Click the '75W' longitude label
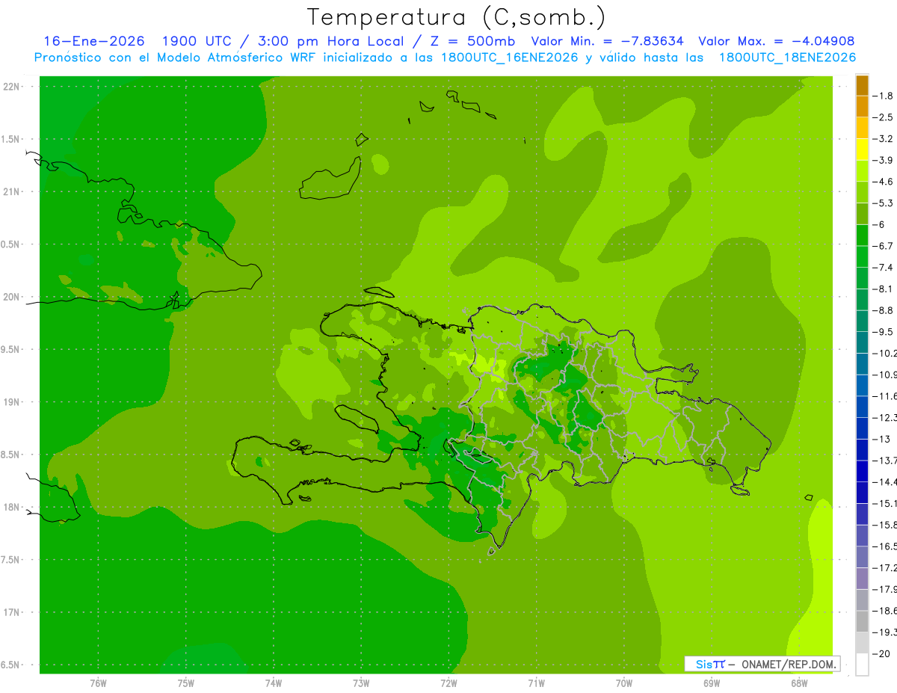The image size is (897, 693). (x=186, y=683)
